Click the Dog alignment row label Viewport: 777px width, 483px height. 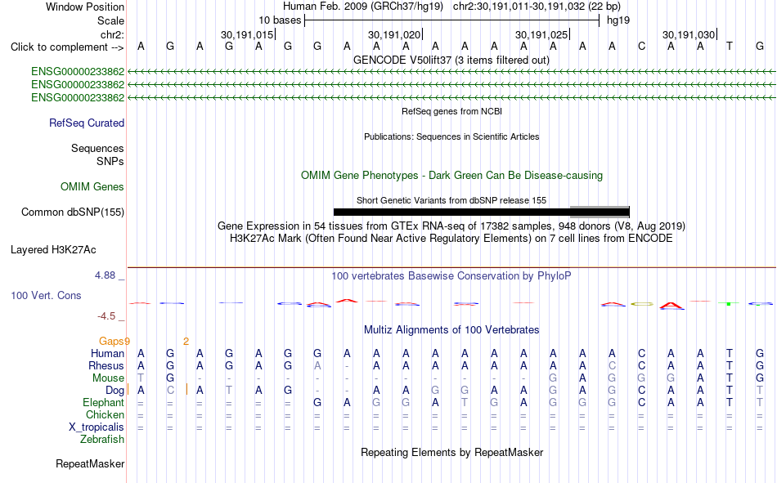(x=115, y=391)
